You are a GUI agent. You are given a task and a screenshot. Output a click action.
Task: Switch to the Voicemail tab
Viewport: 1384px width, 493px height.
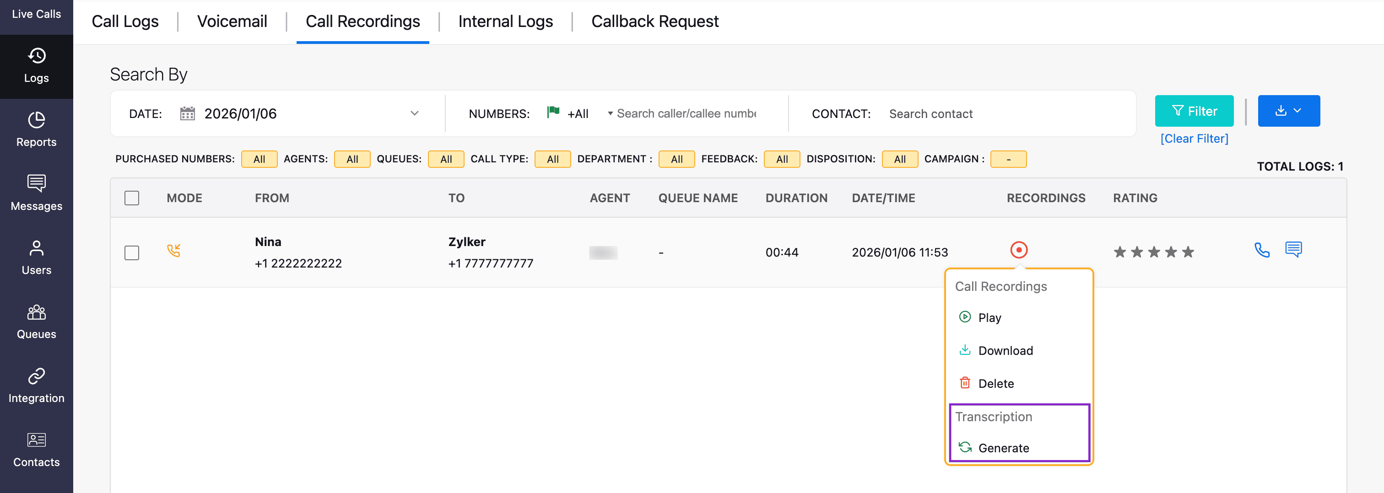232,21
